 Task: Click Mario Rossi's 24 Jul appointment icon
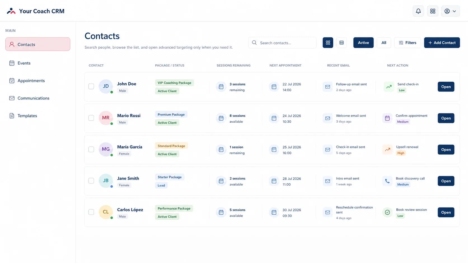274,119
